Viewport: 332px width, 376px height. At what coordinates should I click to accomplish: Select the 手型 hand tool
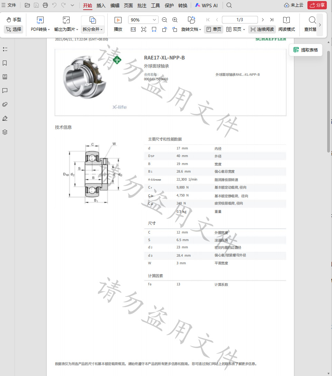pos(14,20)
